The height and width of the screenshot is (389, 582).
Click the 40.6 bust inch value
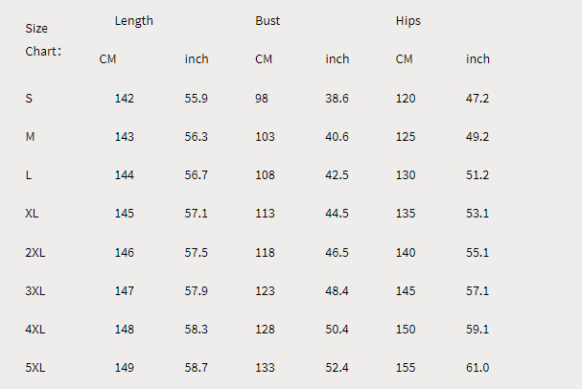point(338,137)
